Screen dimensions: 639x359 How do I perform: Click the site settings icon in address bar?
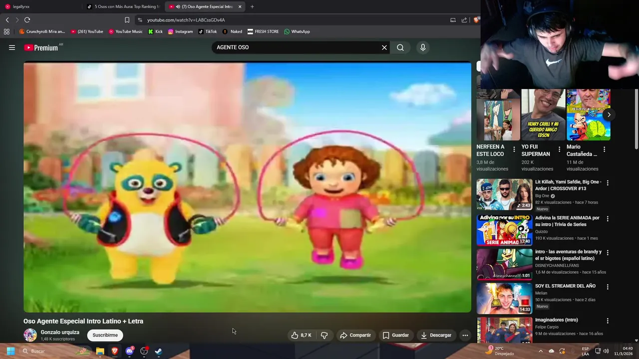(x=140, y=20)
